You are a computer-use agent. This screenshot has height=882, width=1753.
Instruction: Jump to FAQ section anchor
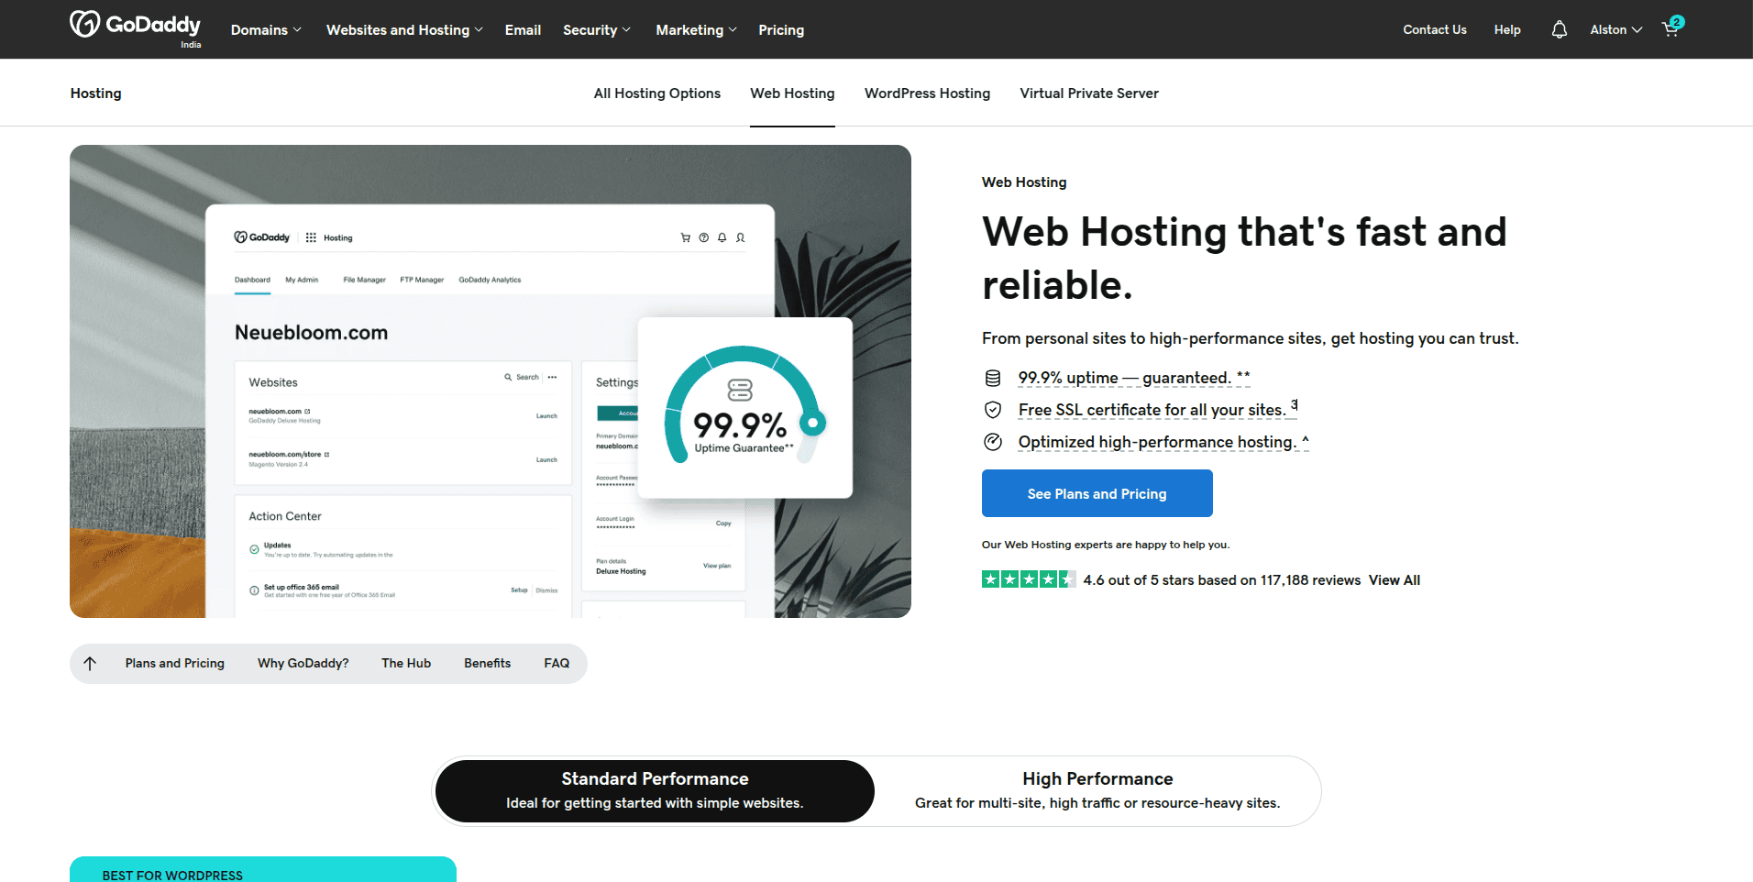(557, 664)
